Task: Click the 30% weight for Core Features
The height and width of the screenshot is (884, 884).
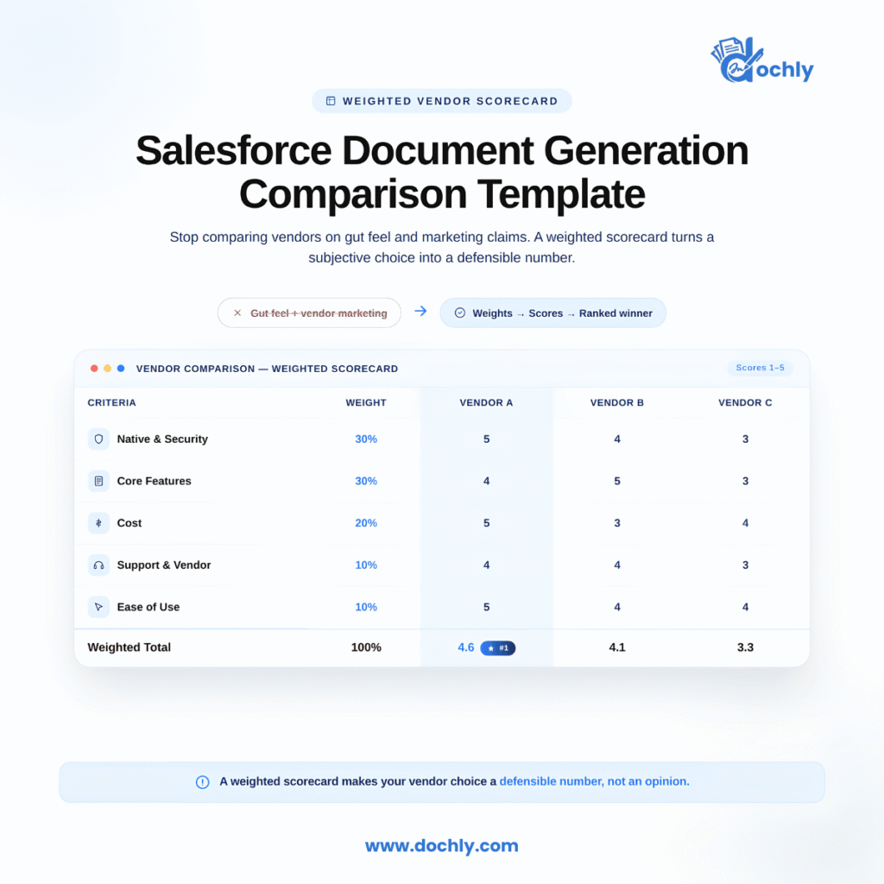Action: (x=366, y=481)
